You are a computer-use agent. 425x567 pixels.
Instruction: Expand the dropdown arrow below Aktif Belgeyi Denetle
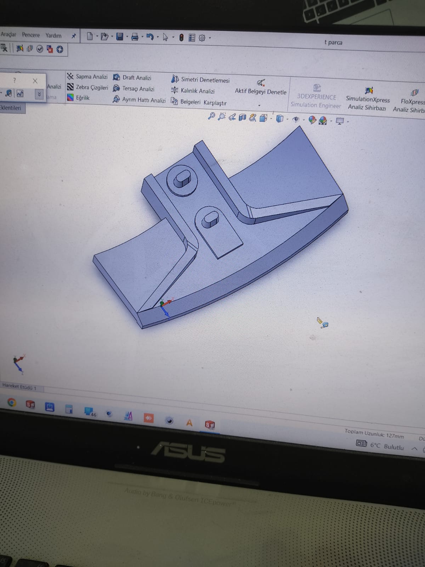click(x=259, y=105)
